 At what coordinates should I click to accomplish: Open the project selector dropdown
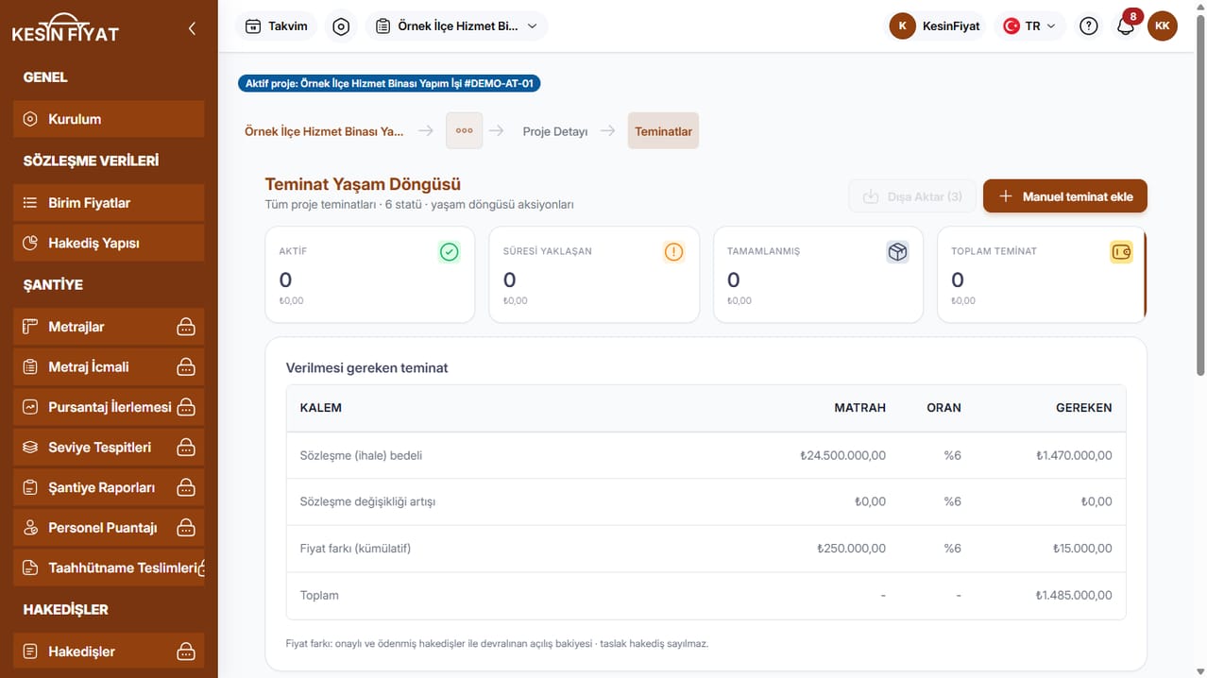tap(457, 26)
